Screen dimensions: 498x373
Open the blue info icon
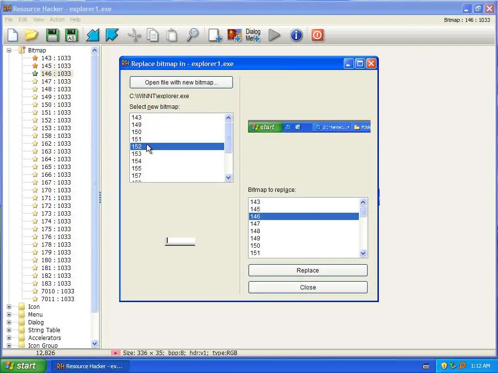[296, 35]
